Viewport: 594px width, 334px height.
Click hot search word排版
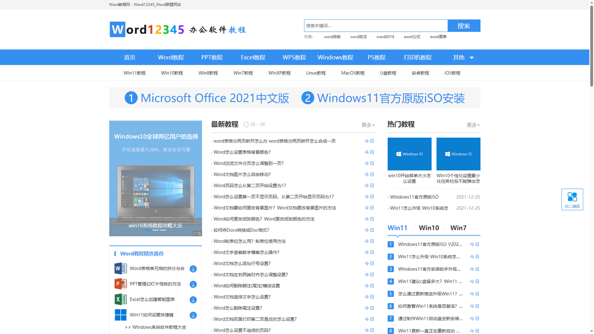click(x=332, y=37)
